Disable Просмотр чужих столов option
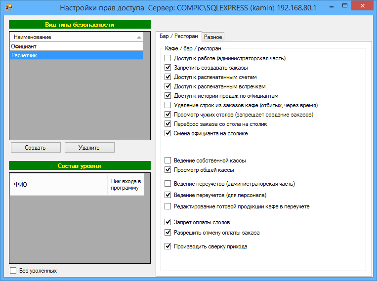The height and width of the screenshot is (281, 377). coord(168,115)
